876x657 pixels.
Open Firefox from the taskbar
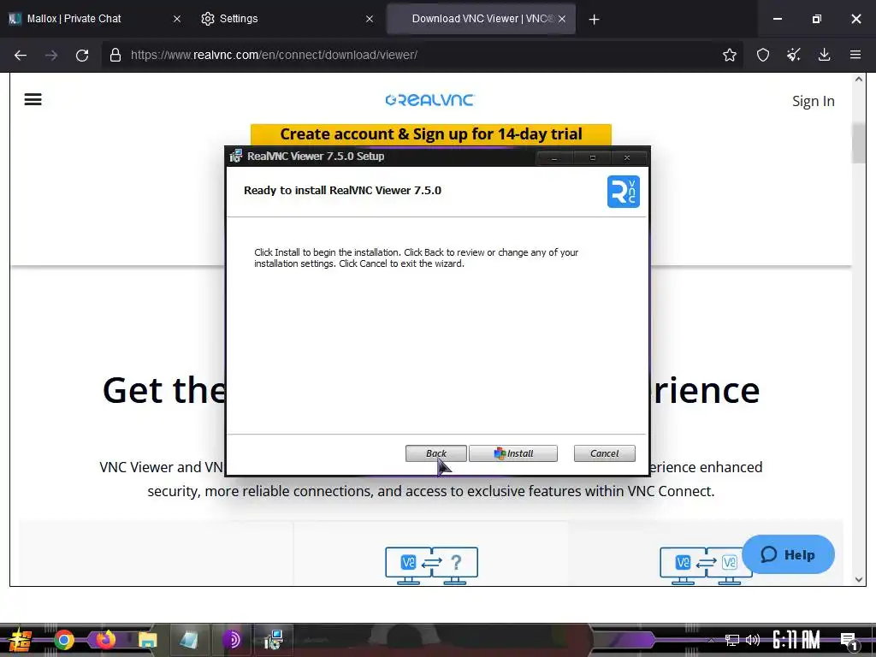(x=105, y=640)
